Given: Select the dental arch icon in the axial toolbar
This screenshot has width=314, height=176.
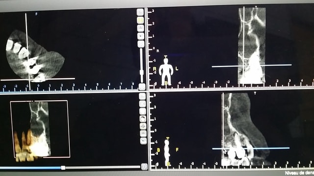Looking at the screenshot, I should 141,28.
